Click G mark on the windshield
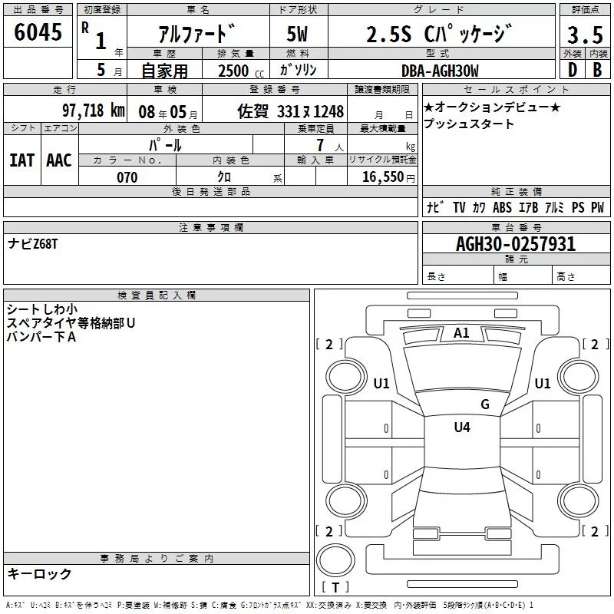614x614 pixels. coord(485,404)
